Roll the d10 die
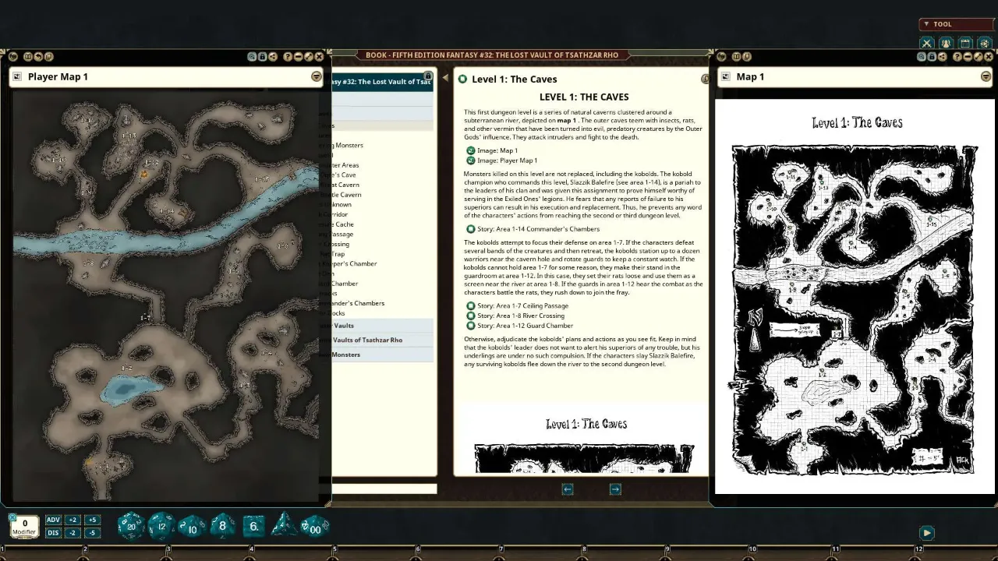This screenshot has width=998, height=561. coord(192,527)
